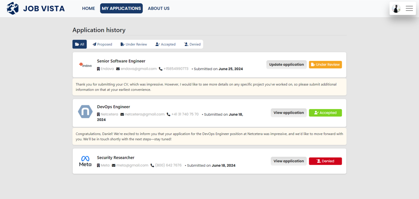Click the Job Vista logo icon

pos(13,8)
